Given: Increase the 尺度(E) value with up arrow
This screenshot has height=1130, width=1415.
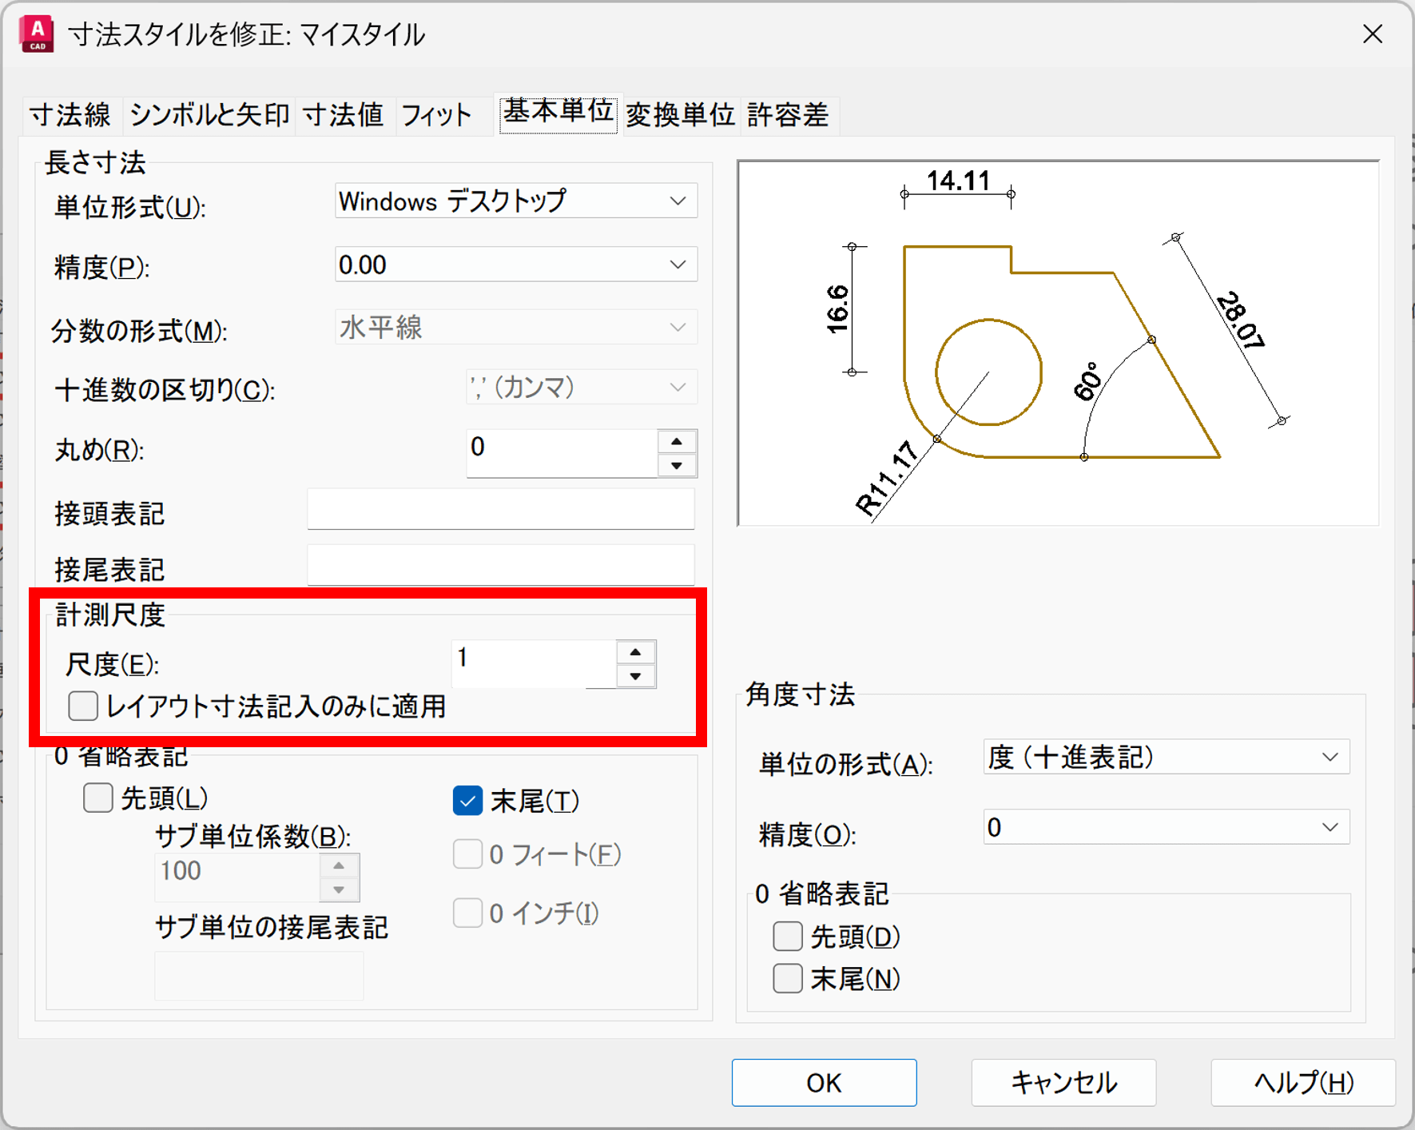Looking at the screenshot, I should (x=635, y=652).
